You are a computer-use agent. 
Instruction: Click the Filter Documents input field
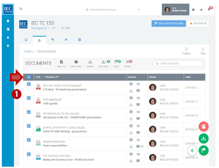[x=178, y=64]
